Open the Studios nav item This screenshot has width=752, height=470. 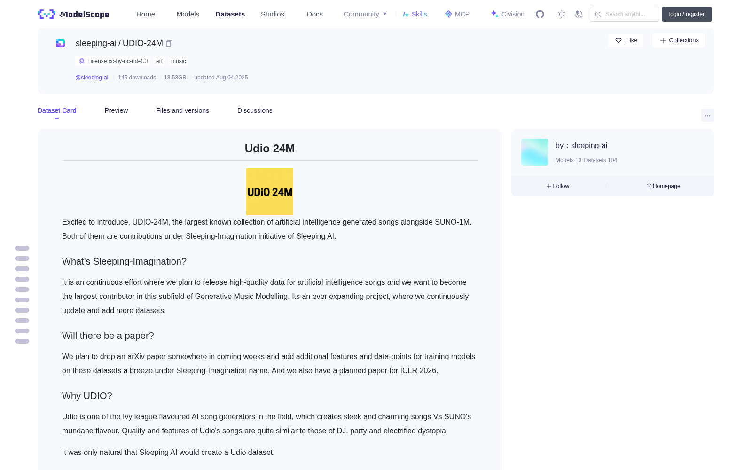click(273, 14)
